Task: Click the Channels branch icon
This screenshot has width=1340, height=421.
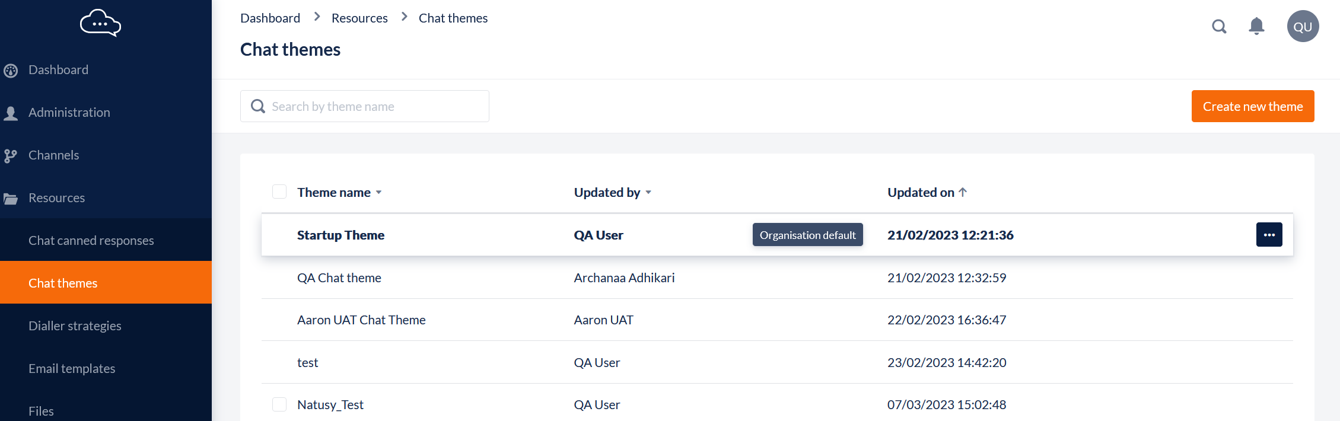Action: click(11, 156)
